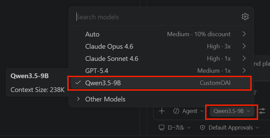Open chat tools configuration sliders icon
The width and height of the screenshot is (270, 138).
click(262, 111)
